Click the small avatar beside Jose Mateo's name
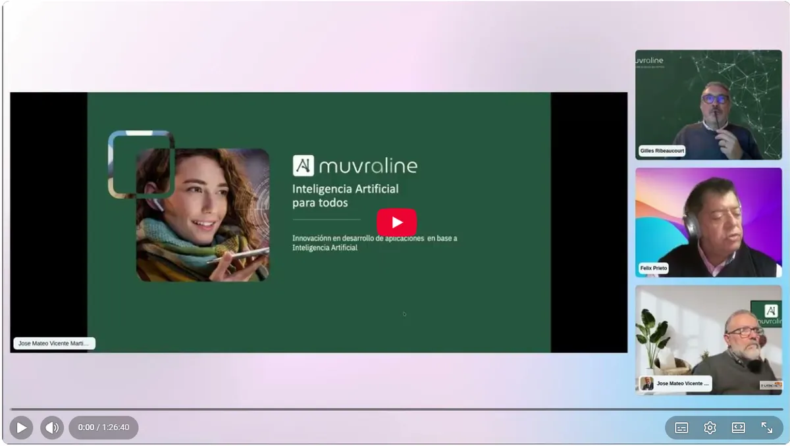Screen dimensions: 790x446 [647, 384]
